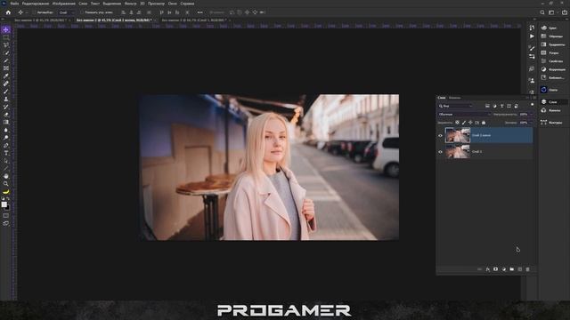Select the Crop tool

click(x=6, y=60)
